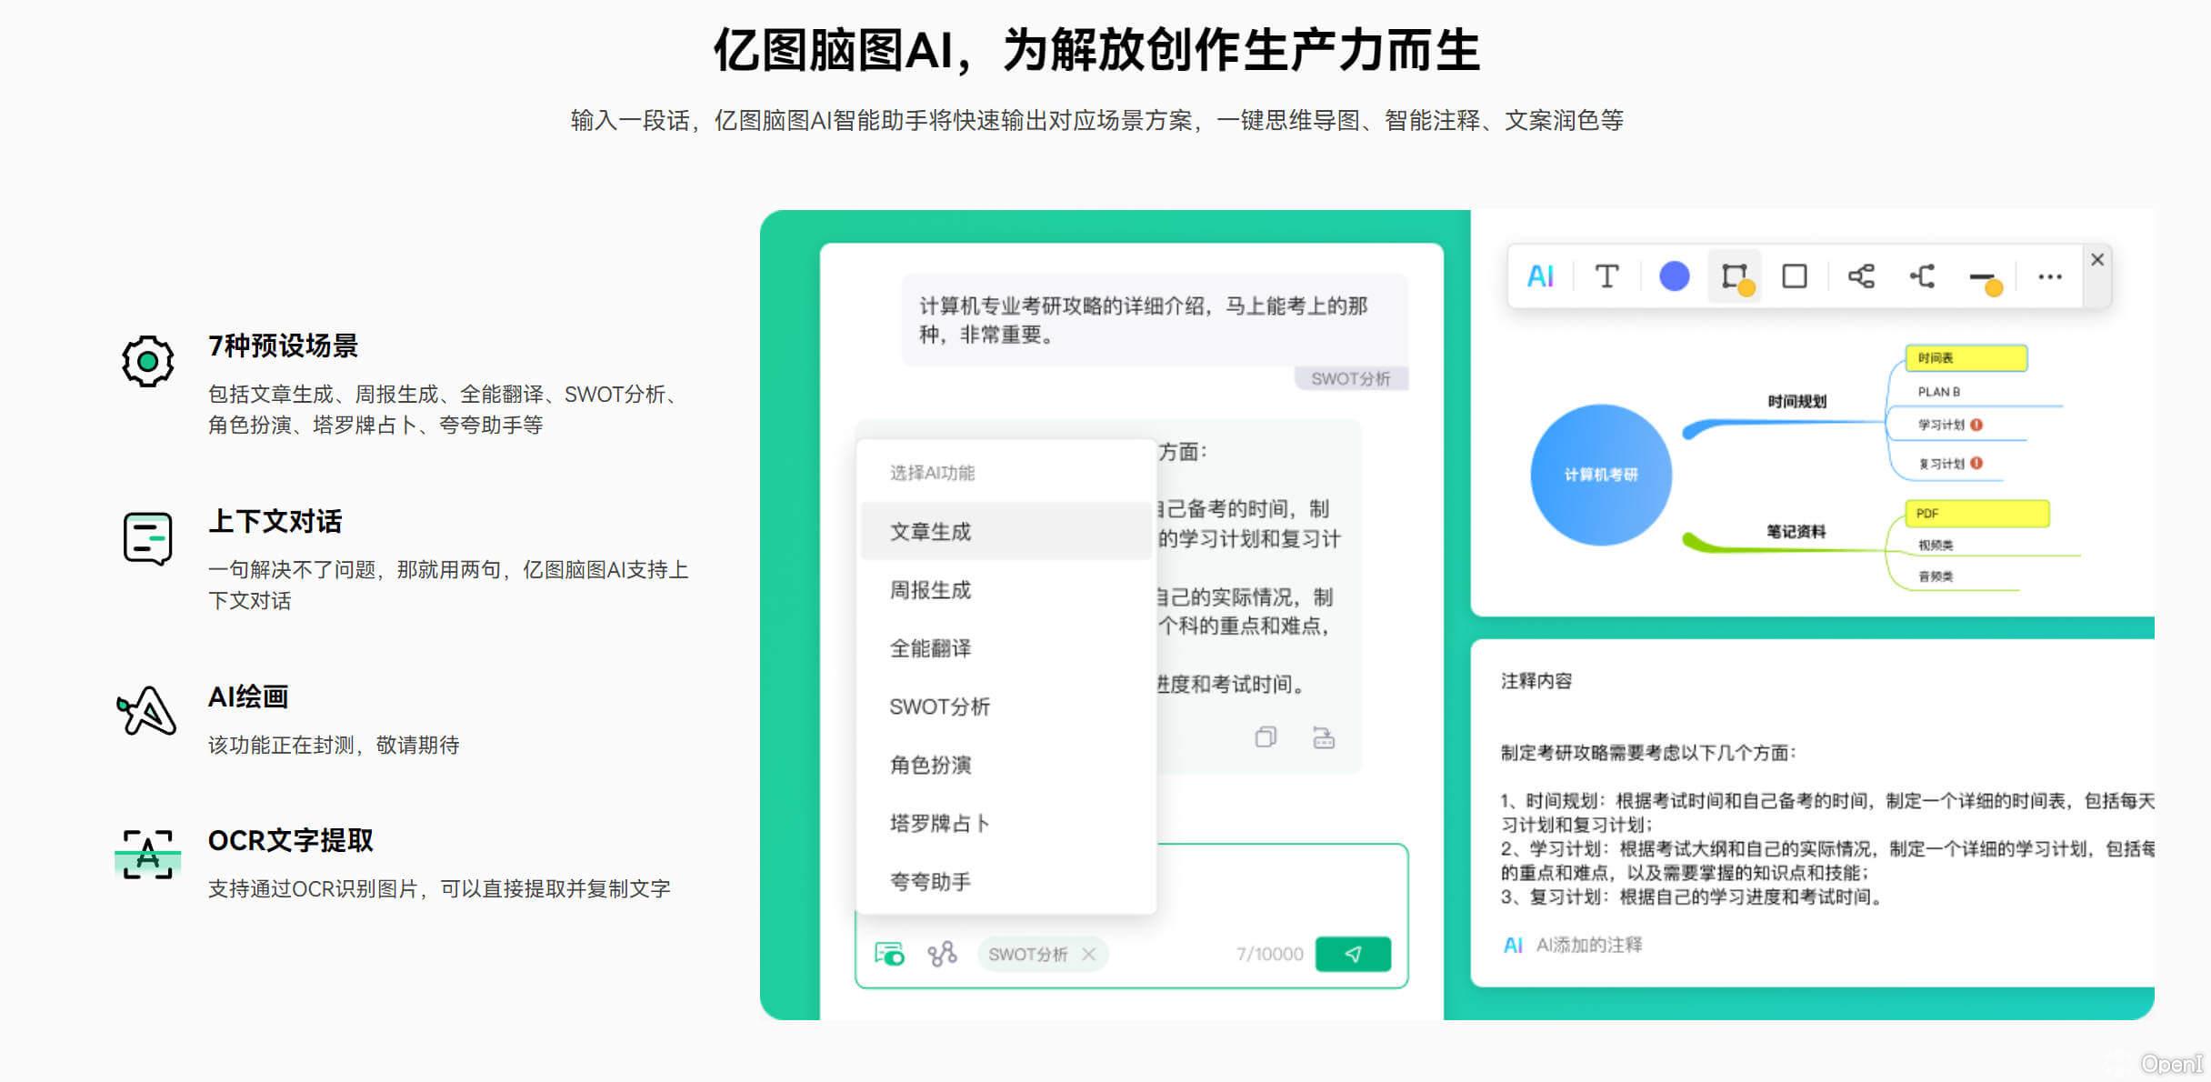Select the Text tool in the toolbar
The height and width of the screenshot is (1082, 2211).
(1606, 276)
